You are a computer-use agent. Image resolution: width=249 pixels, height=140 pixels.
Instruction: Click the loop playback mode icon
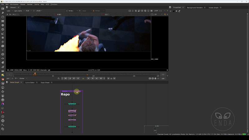coord(59,78)
